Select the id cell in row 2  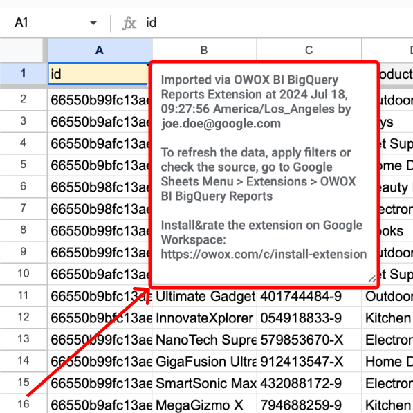point(98,100)
